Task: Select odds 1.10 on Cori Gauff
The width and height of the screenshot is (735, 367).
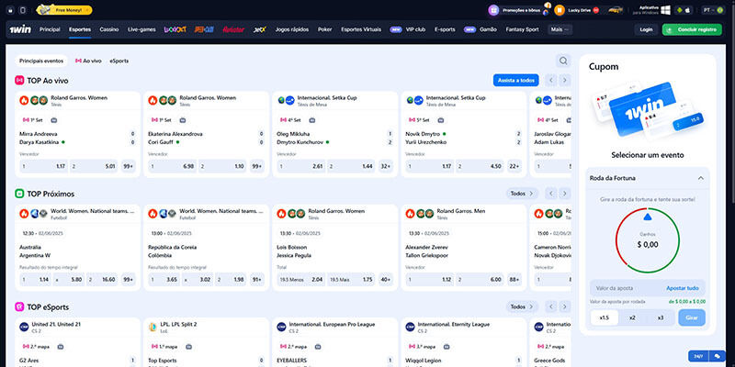Action: [222, 167]
